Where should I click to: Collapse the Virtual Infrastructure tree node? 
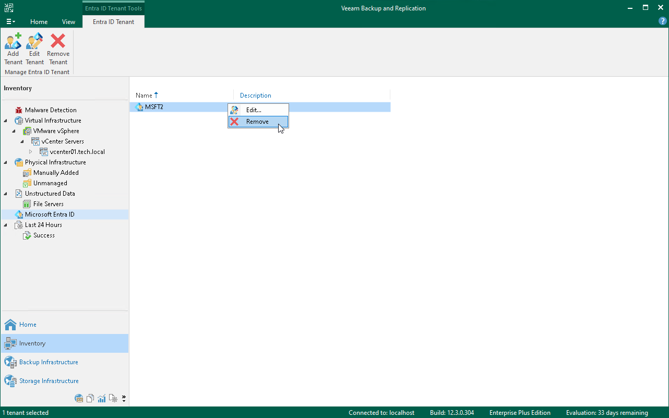tap(6, 121)
